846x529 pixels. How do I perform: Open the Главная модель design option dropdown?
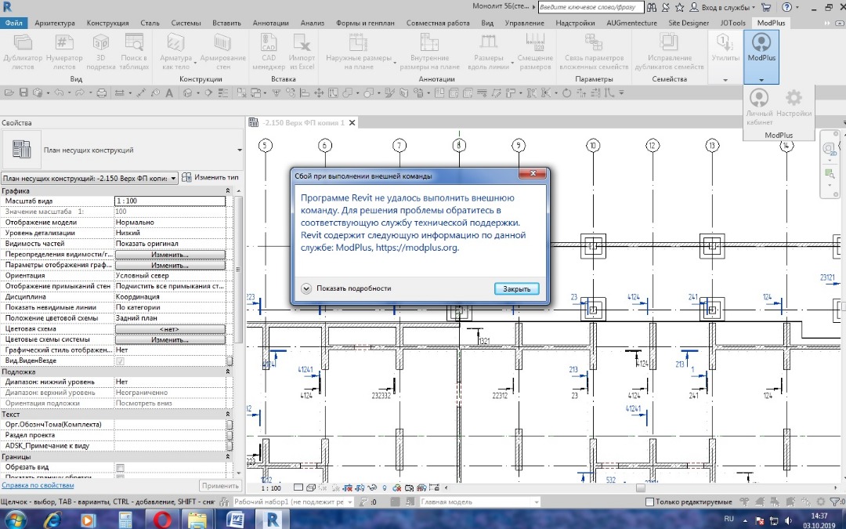[479, 502]
